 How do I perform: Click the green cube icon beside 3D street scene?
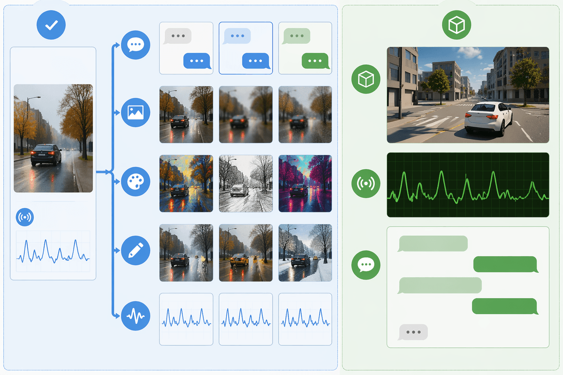pyautogui.click(x=365, y=80)
